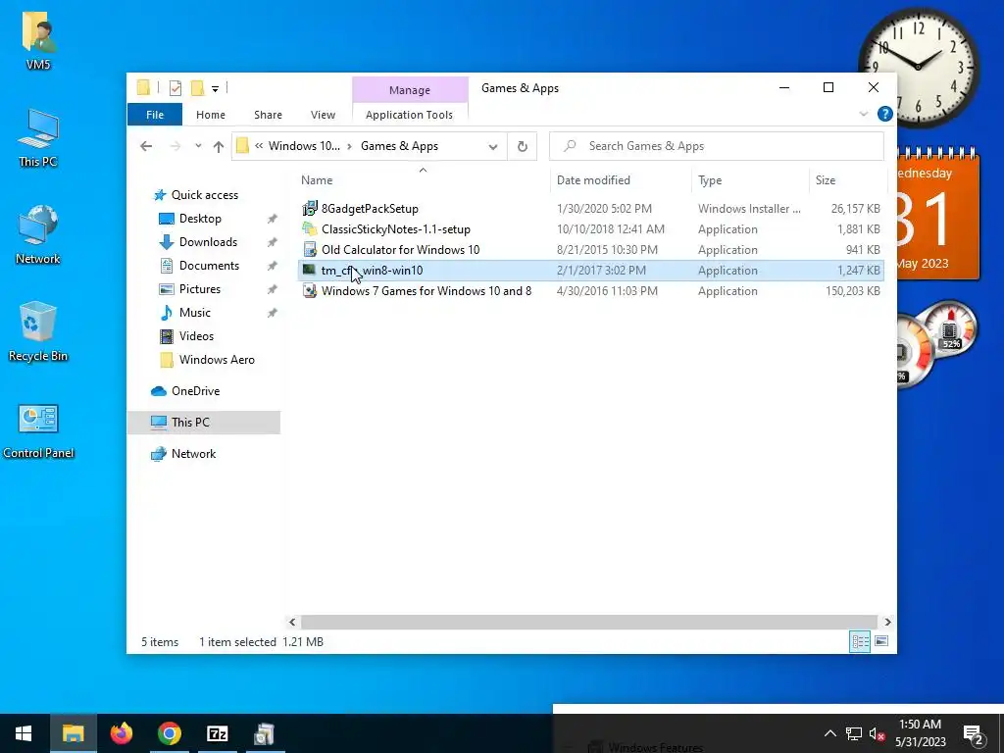Launch Google Chrome from the taskbar
The image size is (1004, 753).
click(169, 733)
